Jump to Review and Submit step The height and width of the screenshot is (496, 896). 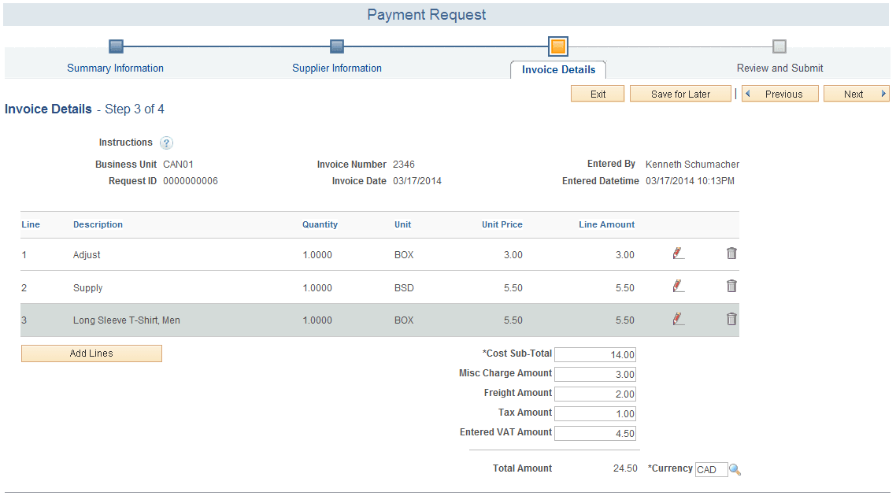coord(779,68)
